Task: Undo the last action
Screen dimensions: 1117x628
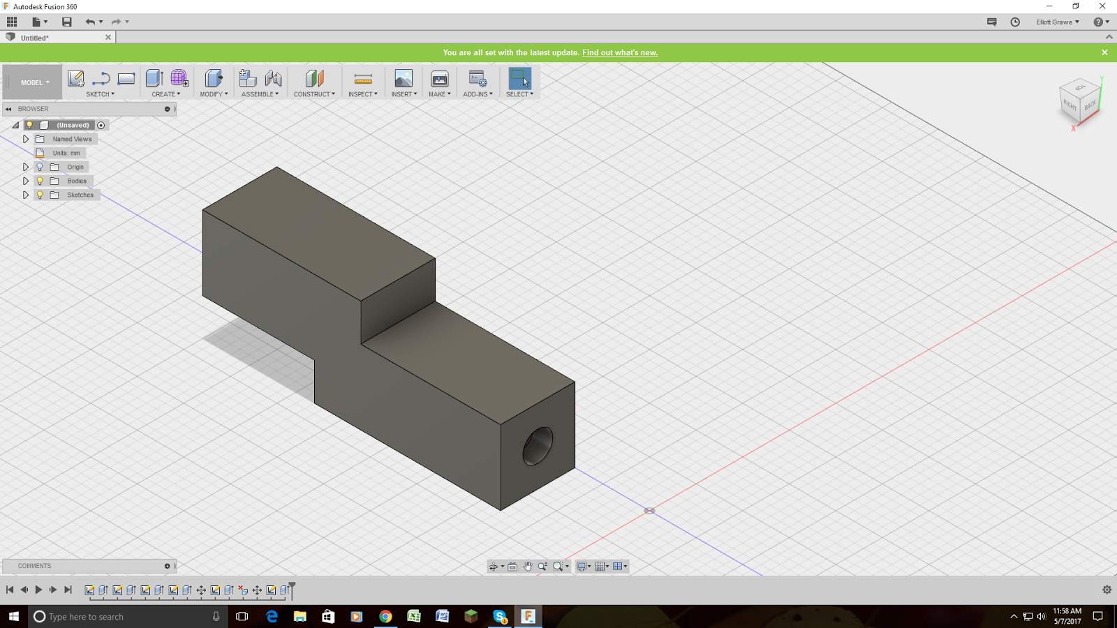Action: pos(90,22)
